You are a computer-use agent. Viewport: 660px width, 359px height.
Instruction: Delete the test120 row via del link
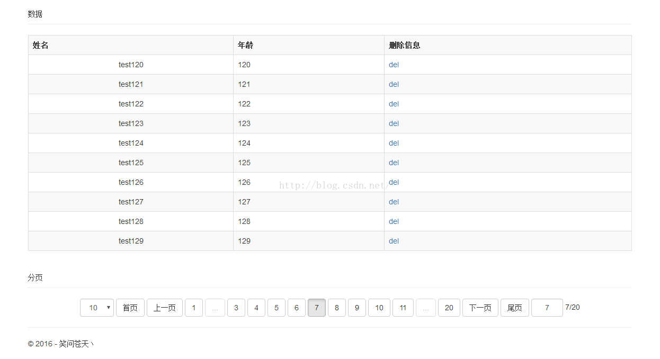pos(394,65)
